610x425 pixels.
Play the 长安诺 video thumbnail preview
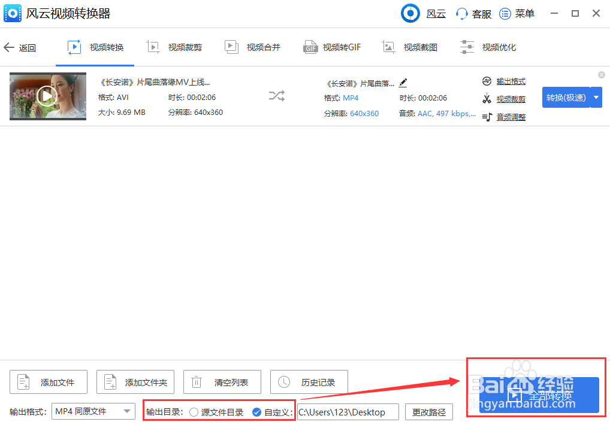coord(47,96)
